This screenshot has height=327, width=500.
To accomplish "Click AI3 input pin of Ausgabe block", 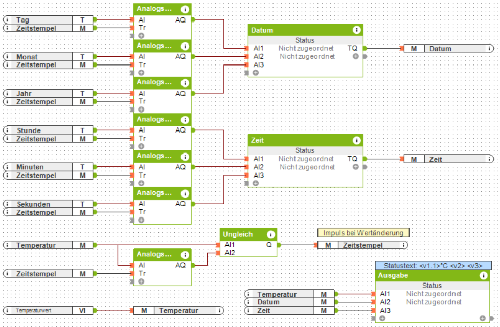I will point(373,311).
